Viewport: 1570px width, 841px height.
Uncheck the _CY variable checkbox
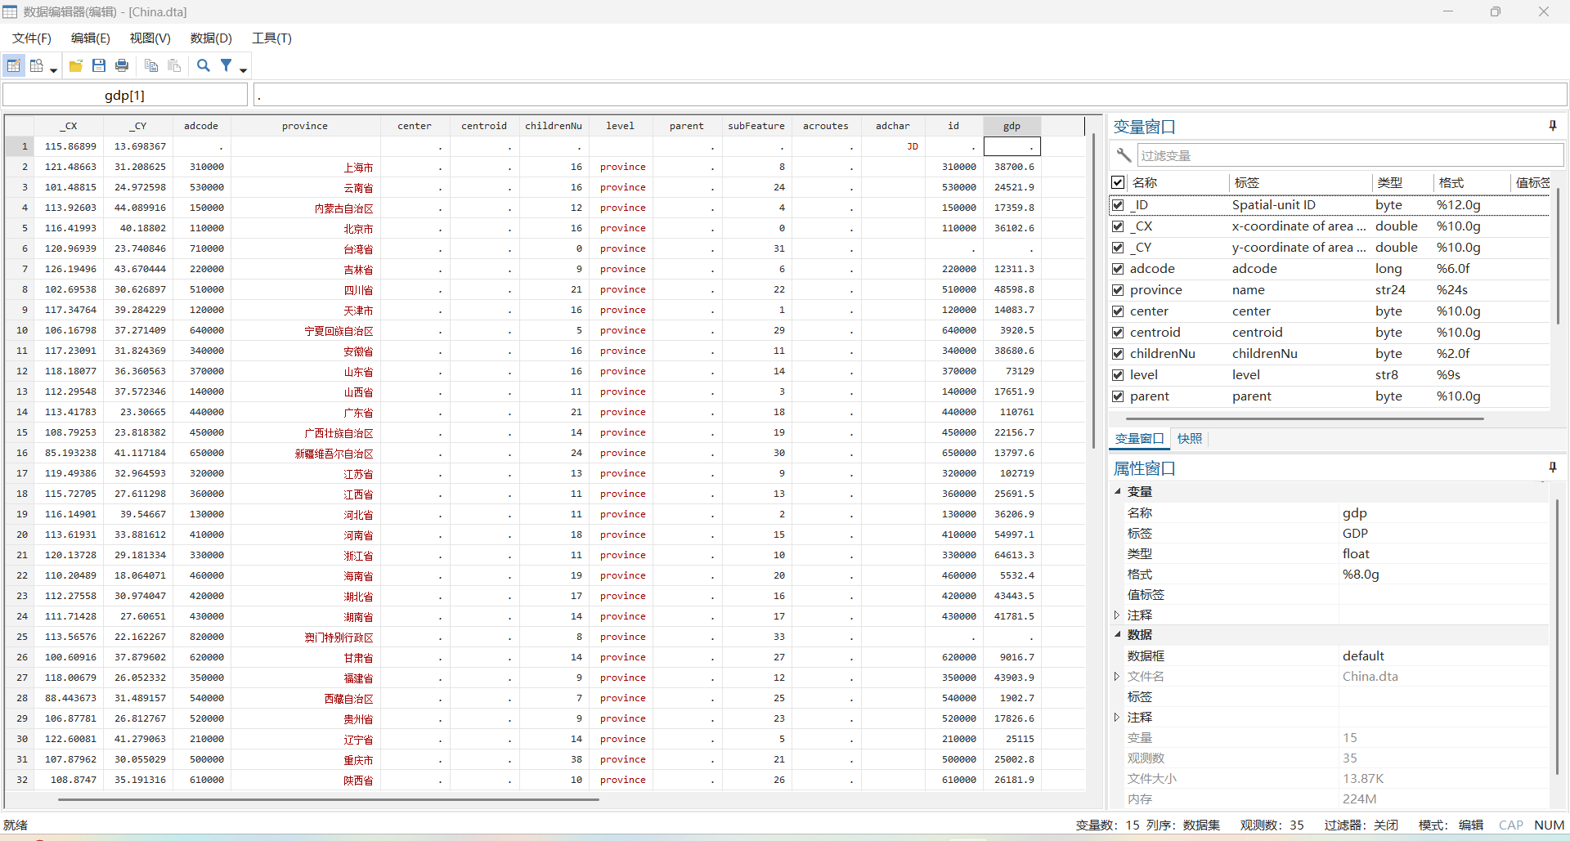(x=1118, y=248)
